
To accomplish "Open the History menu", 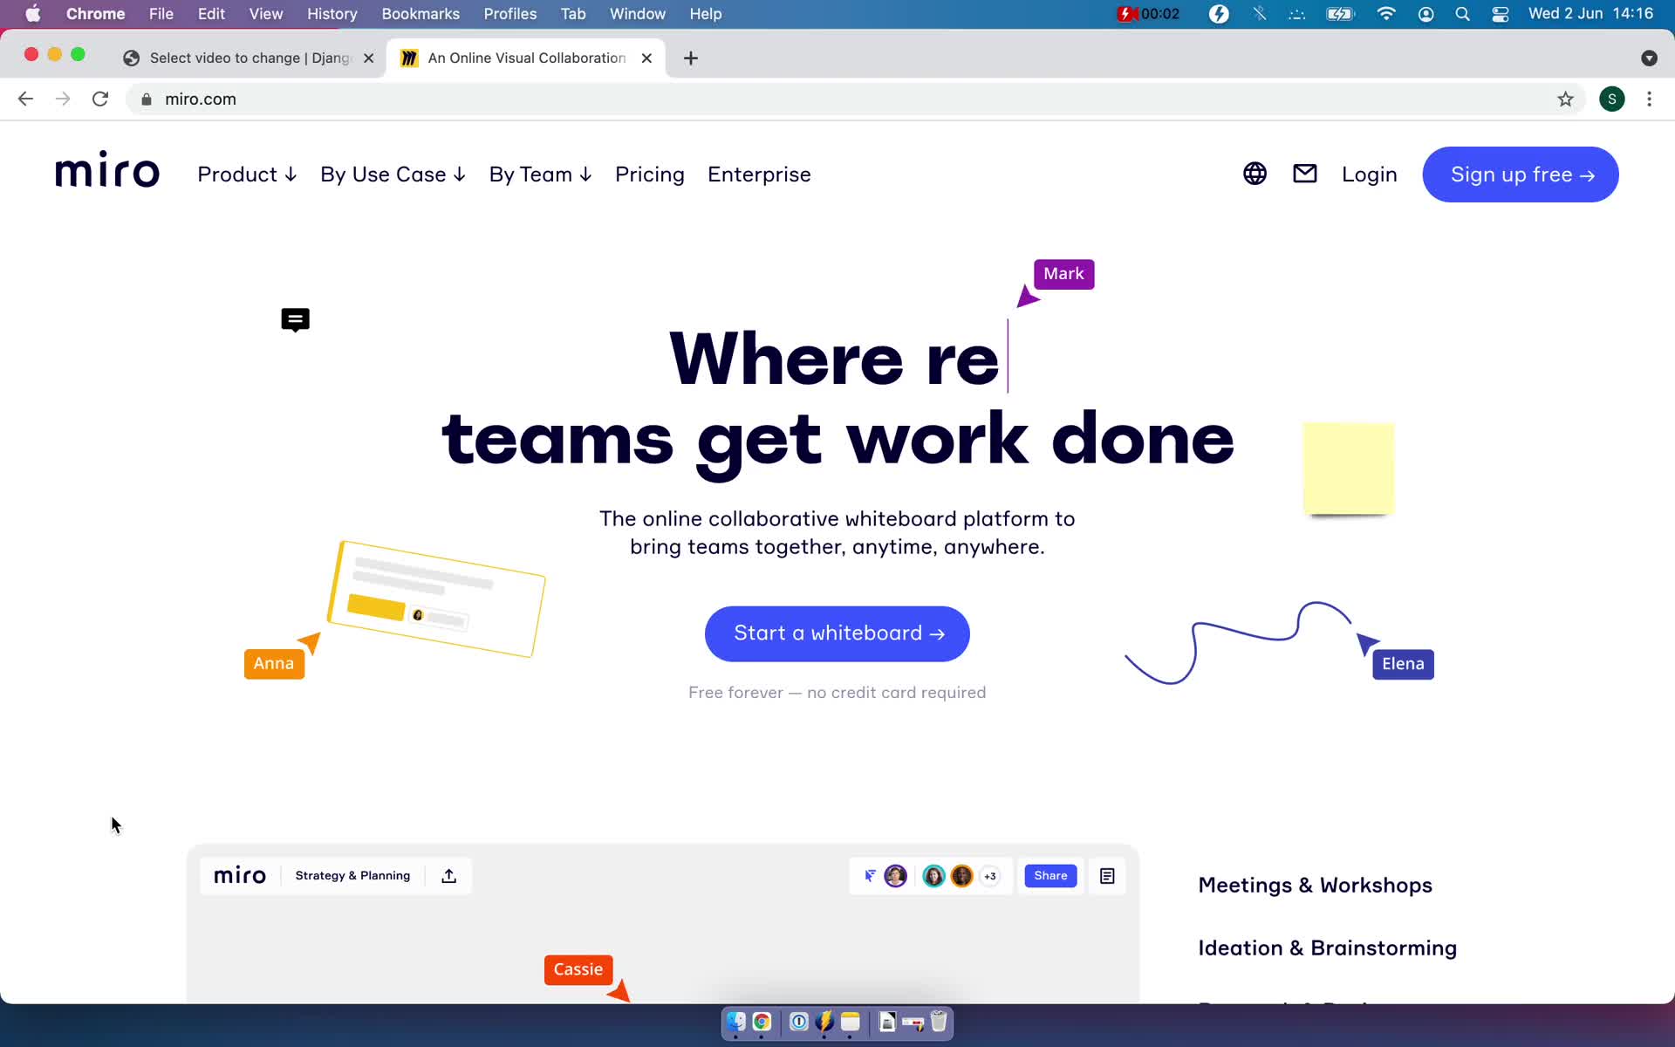I will (x=332, y=14).
